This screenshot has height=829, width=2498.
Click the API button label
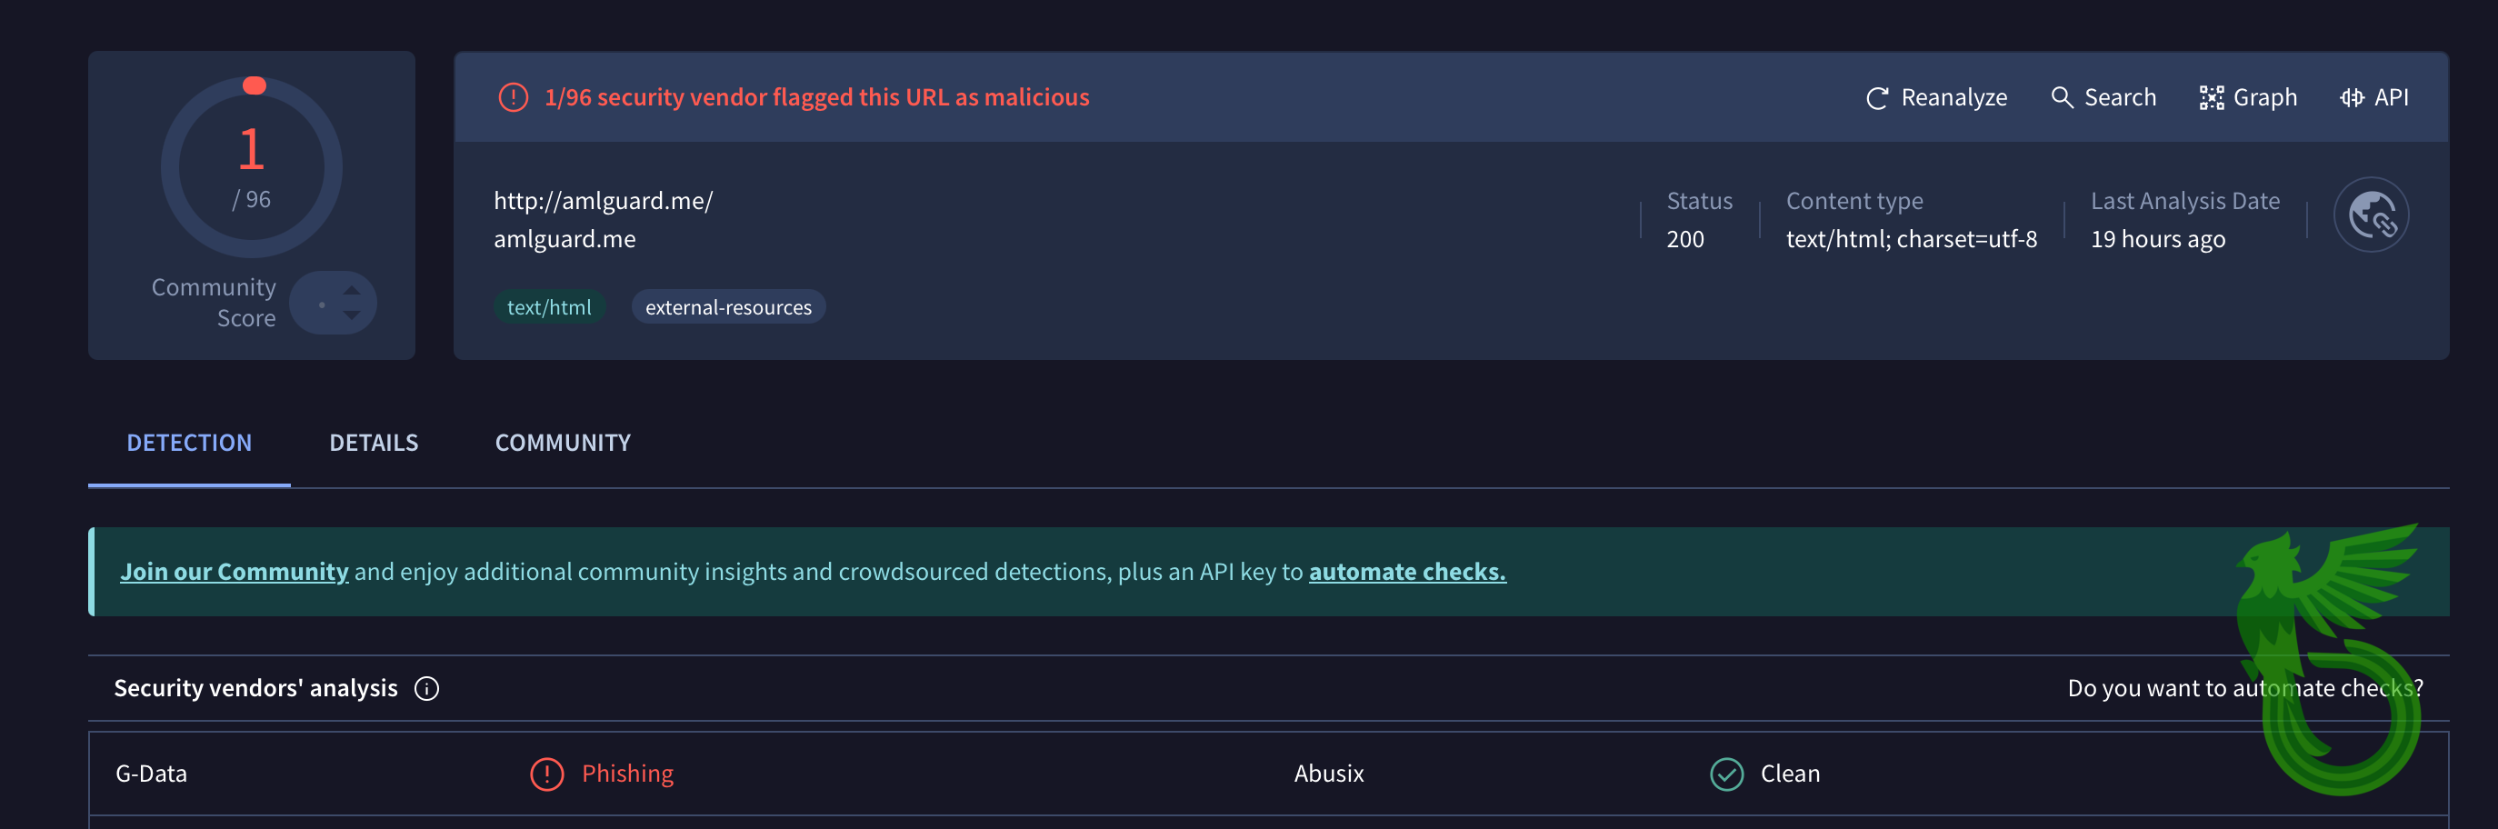pyautogui.click(x=2391, y=97)
